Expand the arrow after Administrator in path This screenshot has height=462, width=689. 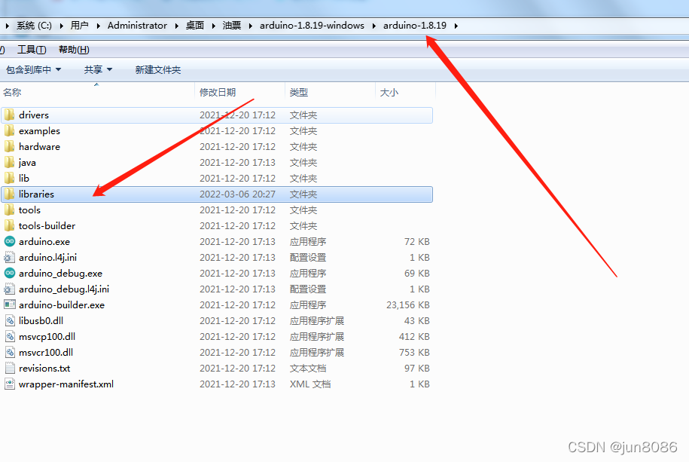click(x=176, y=26)
